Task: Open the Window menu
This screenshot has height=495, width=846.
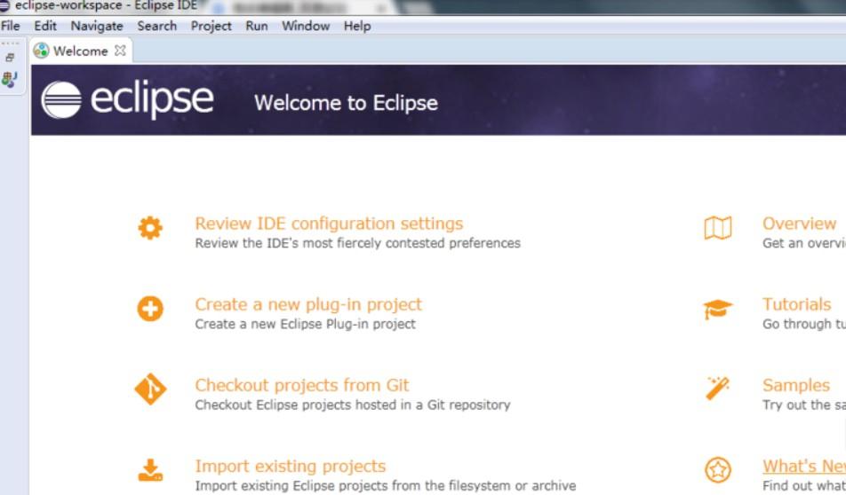Action: [x=306, y=26]
